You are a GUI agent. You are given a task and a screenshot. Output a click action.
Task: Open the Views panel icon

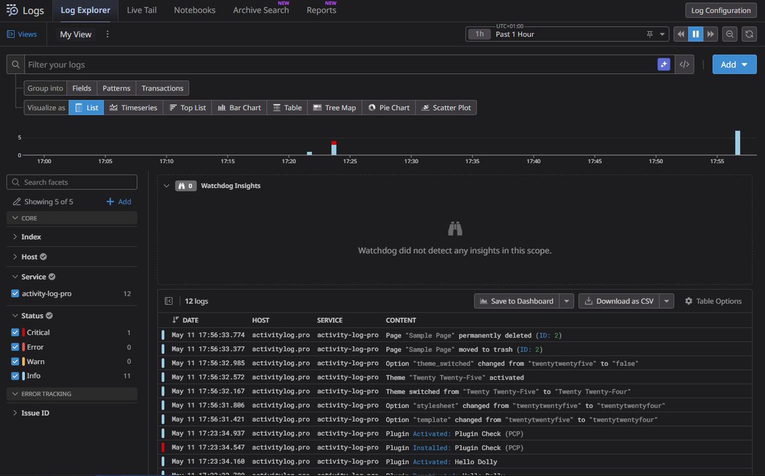pos(10,34)
